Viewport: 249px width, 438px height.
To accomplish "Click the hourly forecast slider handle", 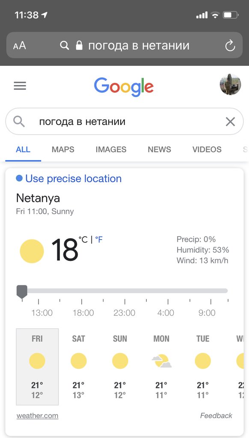I will point(22,292).
